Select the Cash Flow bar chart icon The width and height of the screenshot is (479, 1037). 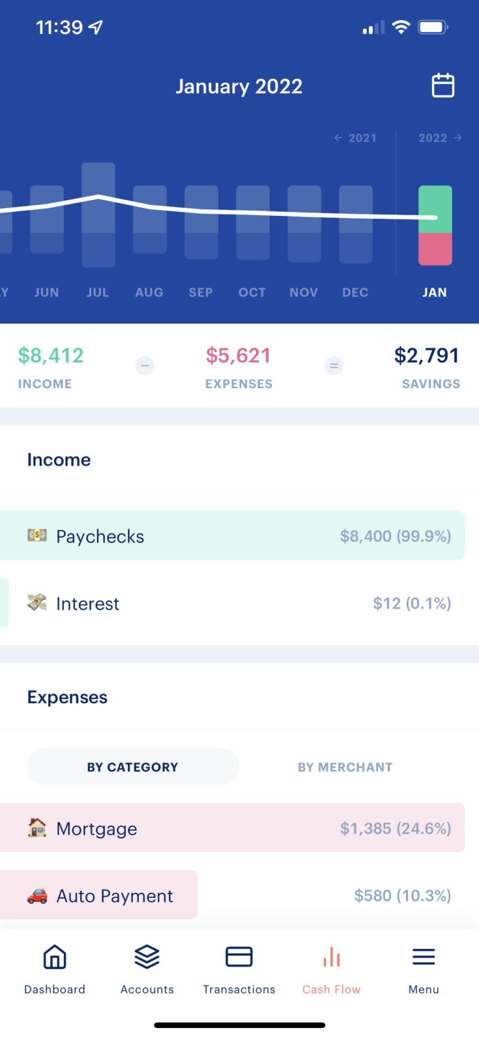tap(332, 957)
